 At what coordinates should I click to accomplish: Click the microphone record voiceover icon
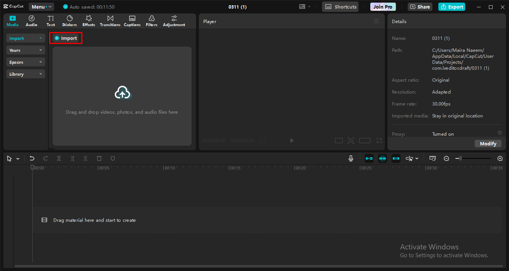tap(351, 158)
